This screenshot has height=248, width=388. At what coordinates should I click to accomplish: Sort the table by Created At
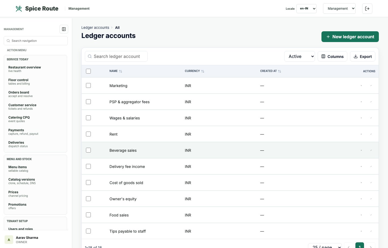271,71
